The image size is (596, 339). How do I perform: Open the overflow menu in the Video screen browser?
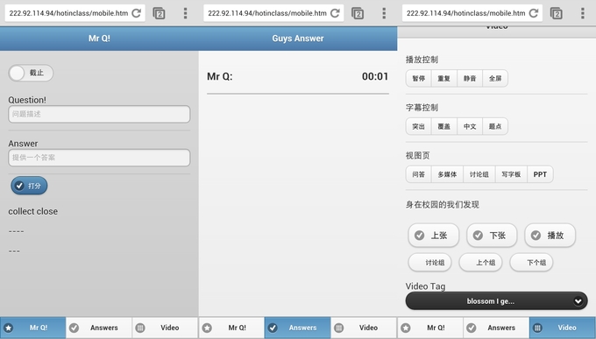[582, 13]
